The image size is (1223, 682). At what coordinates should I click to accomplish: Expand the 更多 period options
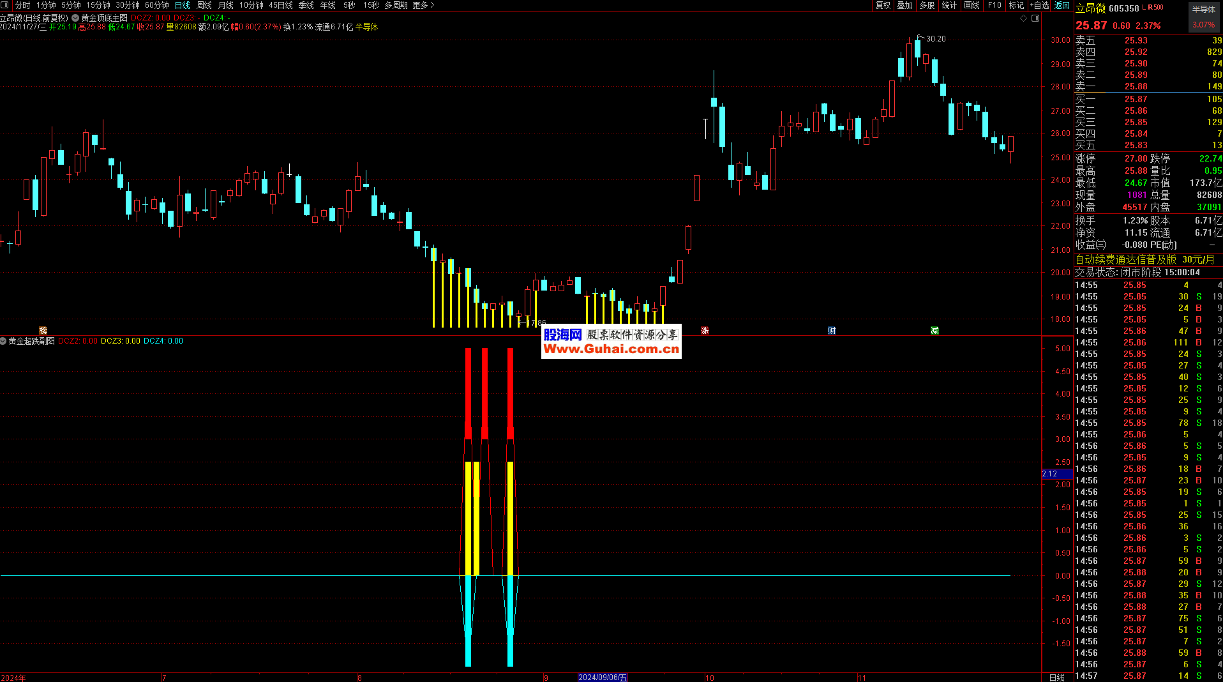pos(423,5)
